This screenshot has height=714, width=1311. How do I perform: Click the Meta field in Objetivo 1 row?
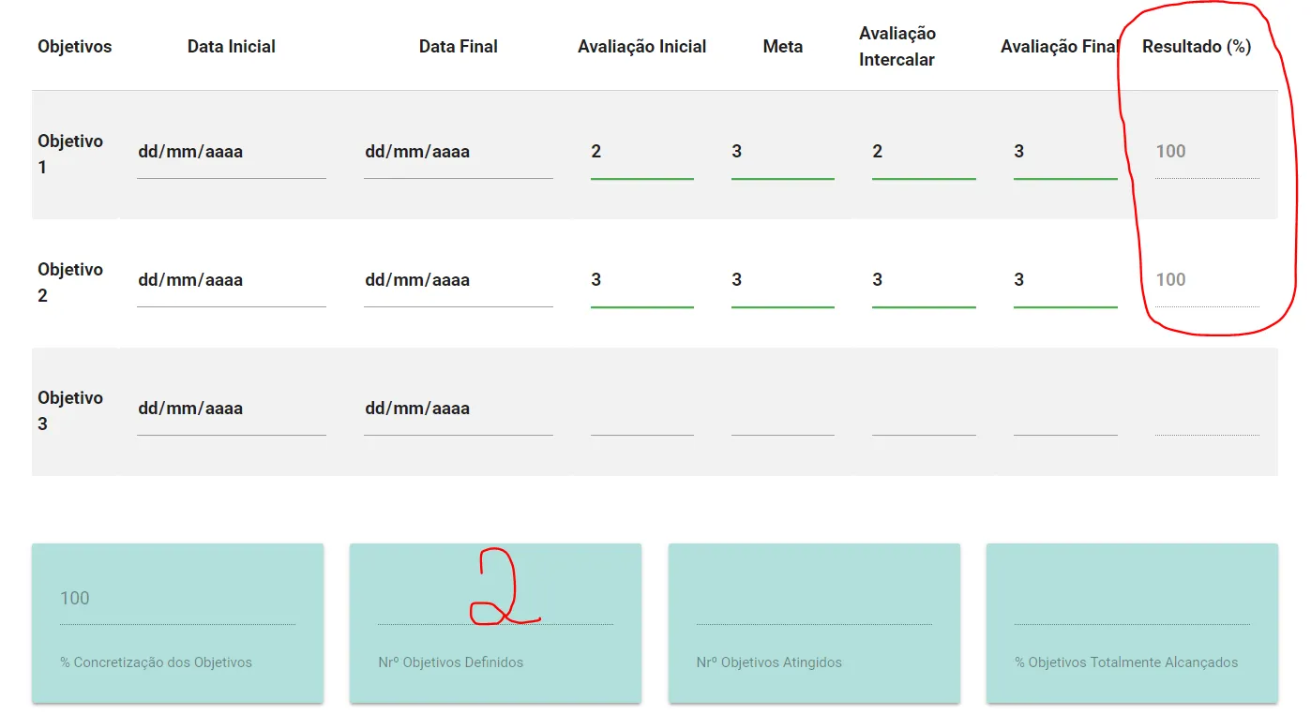click(782, 152)
